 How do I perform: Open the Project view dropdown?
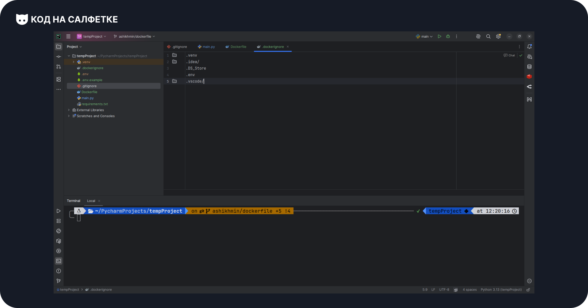point(74,47)
